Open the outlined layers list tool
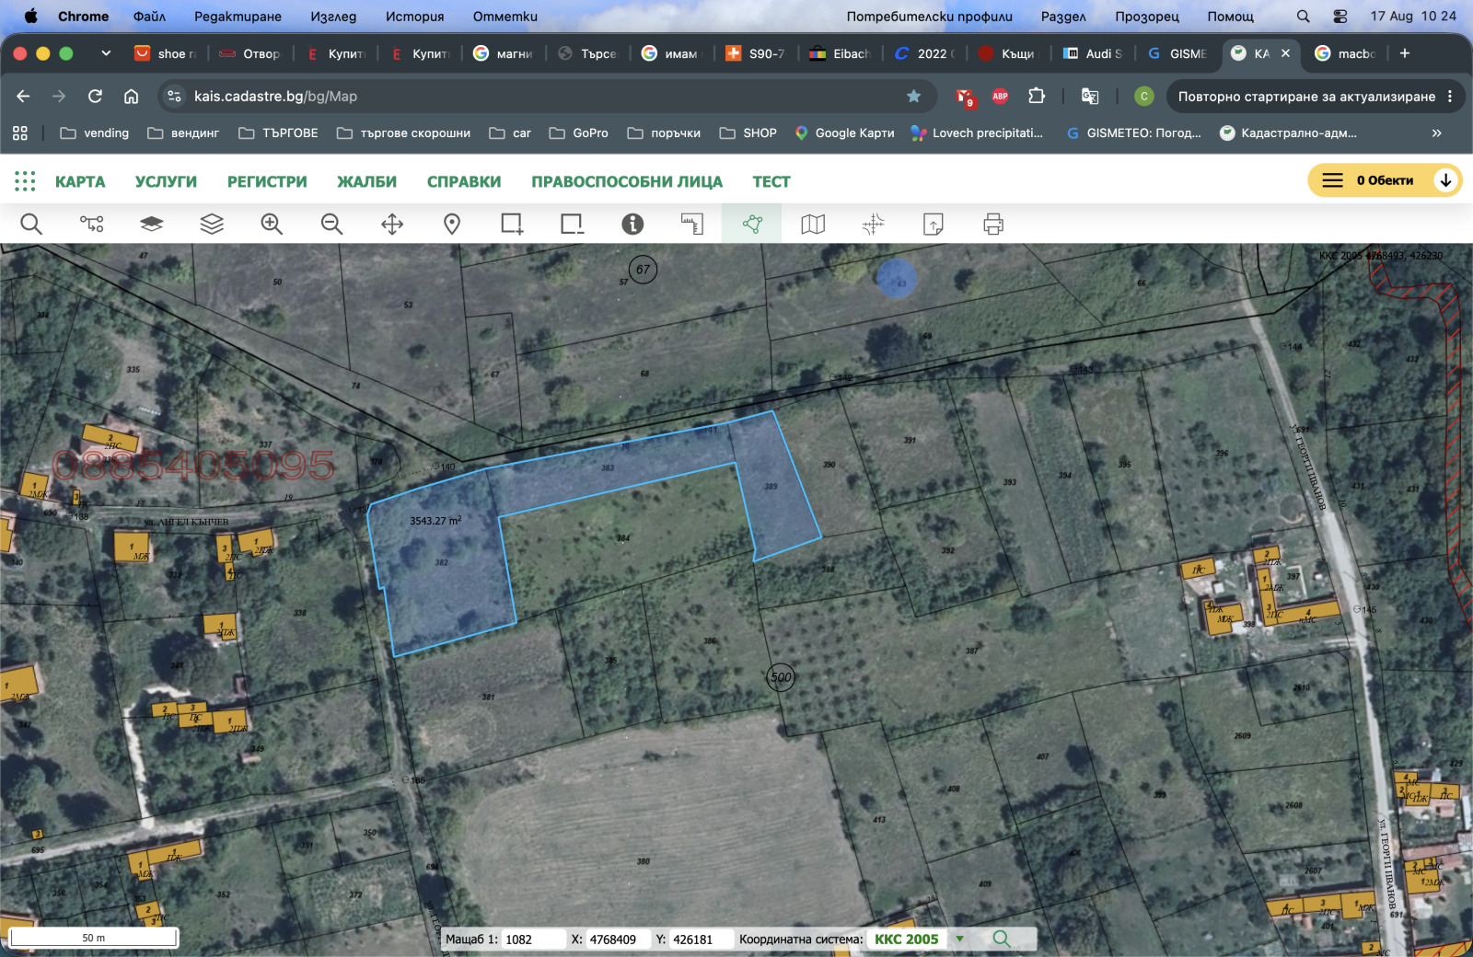Screen dimensions: 1473x957 pyautogui.click(x=212, y=224)
